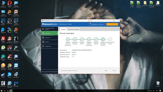The width and height of the screenshot is (163, 92).
Task: Switch to the Расписание проверок tab
Action: (x=73, y=29)
